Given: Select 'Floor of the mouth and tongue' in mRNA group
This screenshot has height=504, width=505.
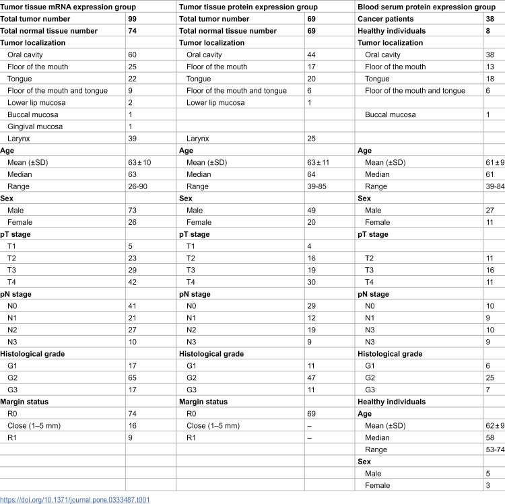Looking at the screenshot, I should pyautogui.click(x=57, y=91).
